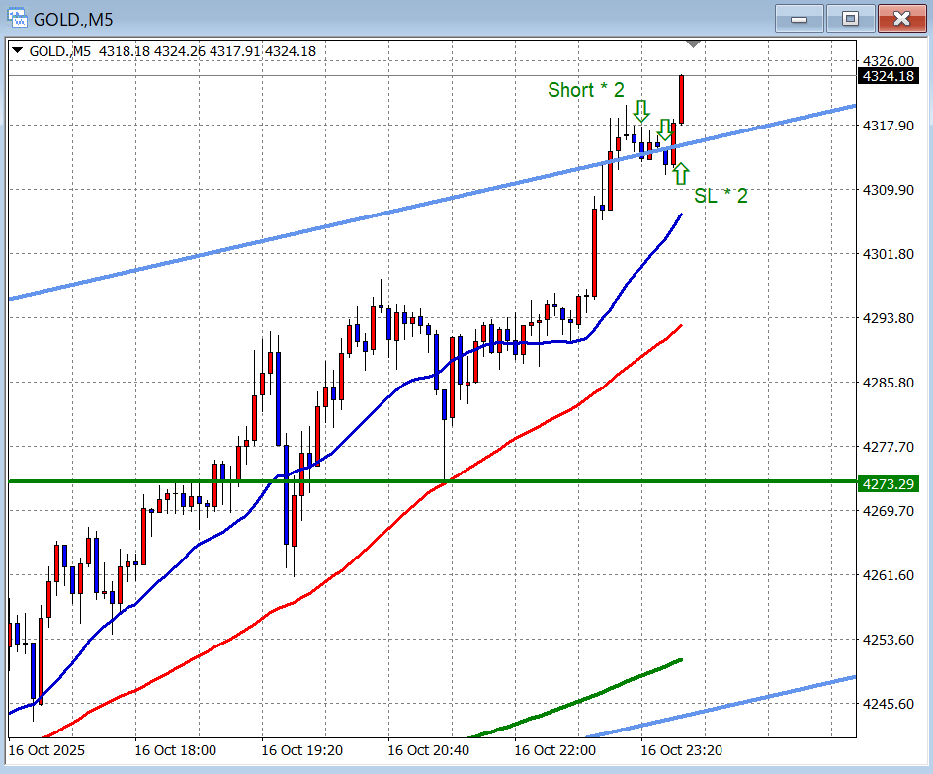Select the down arrow touching the upper trendline
Image resolution: width=933 pixels, height=774 pixels.
665,129
